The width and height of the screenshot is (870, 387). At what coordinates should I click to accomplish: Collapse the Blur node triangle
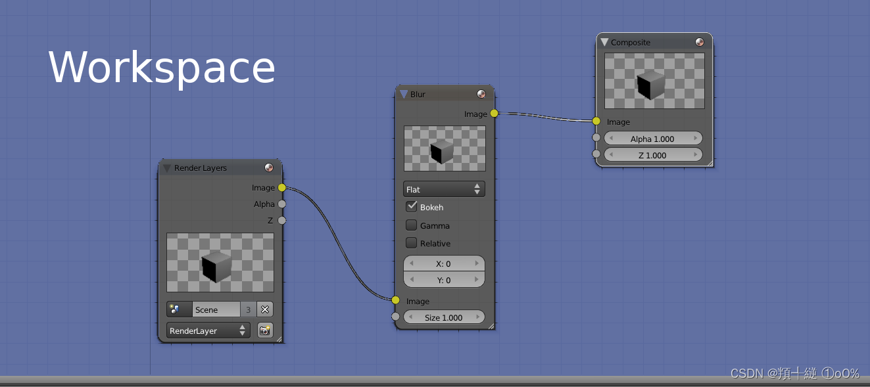tap(404, 95)
